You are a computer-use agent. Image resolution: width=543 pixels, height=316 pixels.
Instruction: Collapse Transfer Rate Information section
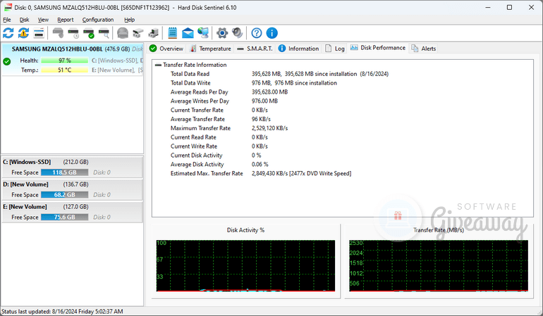pyautogui.click(x=158, y=65)
